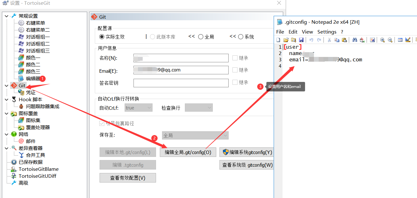Open the File menu in Notepad 2e
Viewport: 417px width, 198px height.
(x=280, y=32)
